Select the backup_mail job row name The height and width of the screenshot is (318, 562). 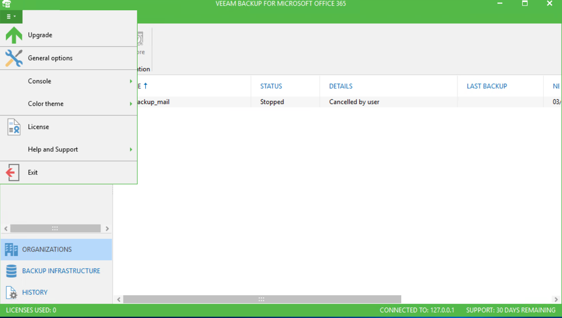pyautogui.click(x=154, y=102)
